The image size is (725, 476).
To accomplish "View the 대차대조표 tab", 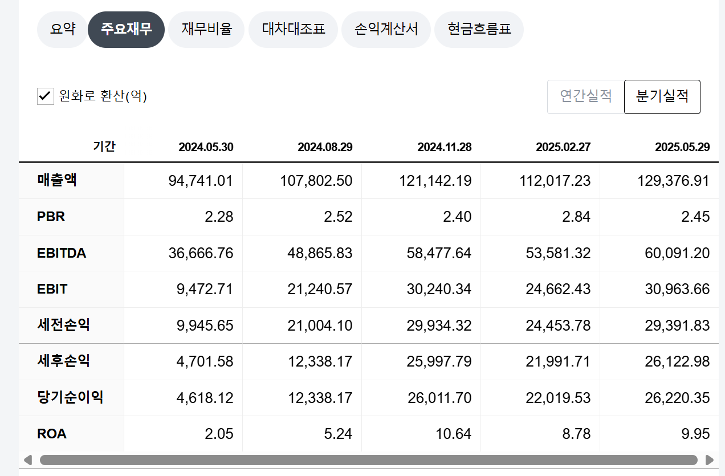I will tap(293, 29).
